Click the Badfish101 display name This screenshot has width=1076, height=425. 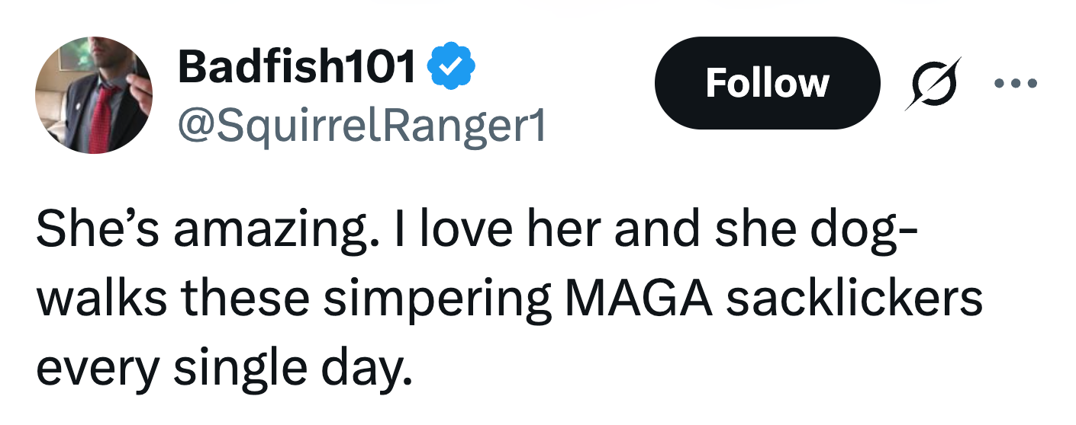click(298, 68)
